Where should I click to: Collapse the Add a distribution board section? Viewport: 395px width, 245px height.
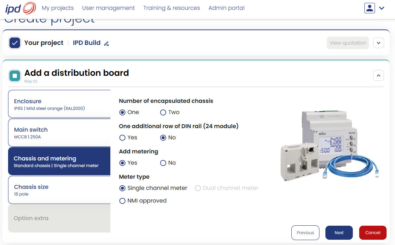(x=378, y=75)
